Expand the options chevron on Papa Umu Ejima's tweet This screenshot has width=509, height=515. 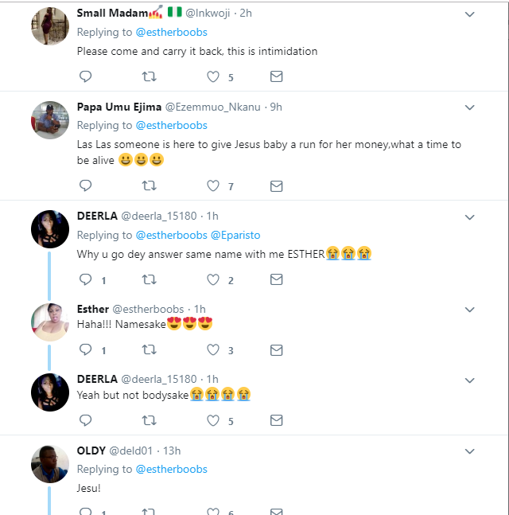coord(469,107)
